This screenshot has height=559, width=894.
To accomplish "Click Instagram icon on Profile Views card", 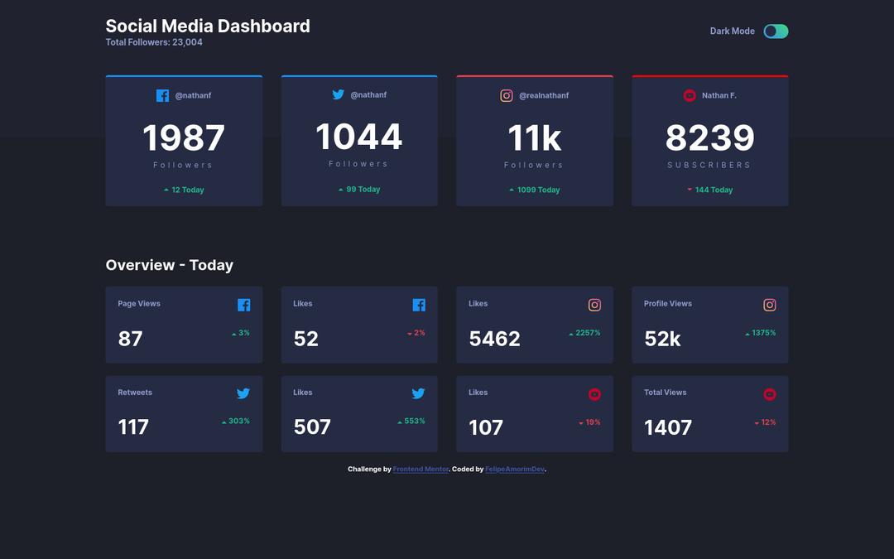I will coord(770,305).
